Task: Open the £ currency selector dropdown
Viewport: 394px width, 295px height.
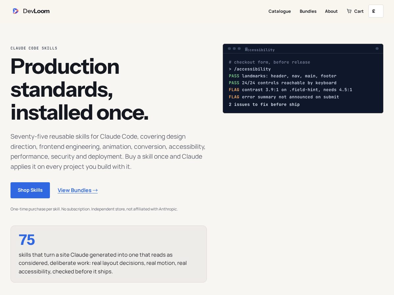Action: pos(376,11)
